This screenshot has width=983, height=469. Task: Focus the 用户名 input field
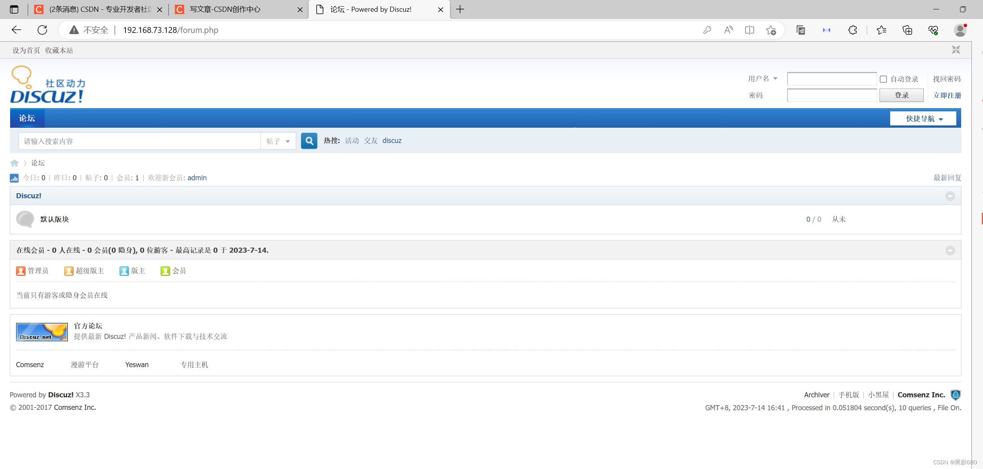(832, 79)
